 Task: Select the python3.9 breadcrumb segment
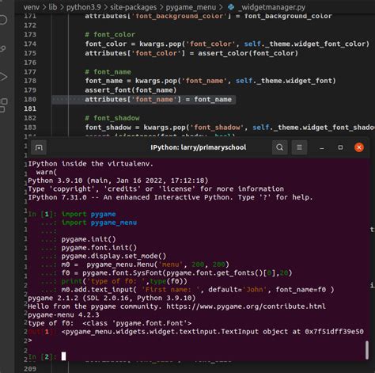coord(83,7)
